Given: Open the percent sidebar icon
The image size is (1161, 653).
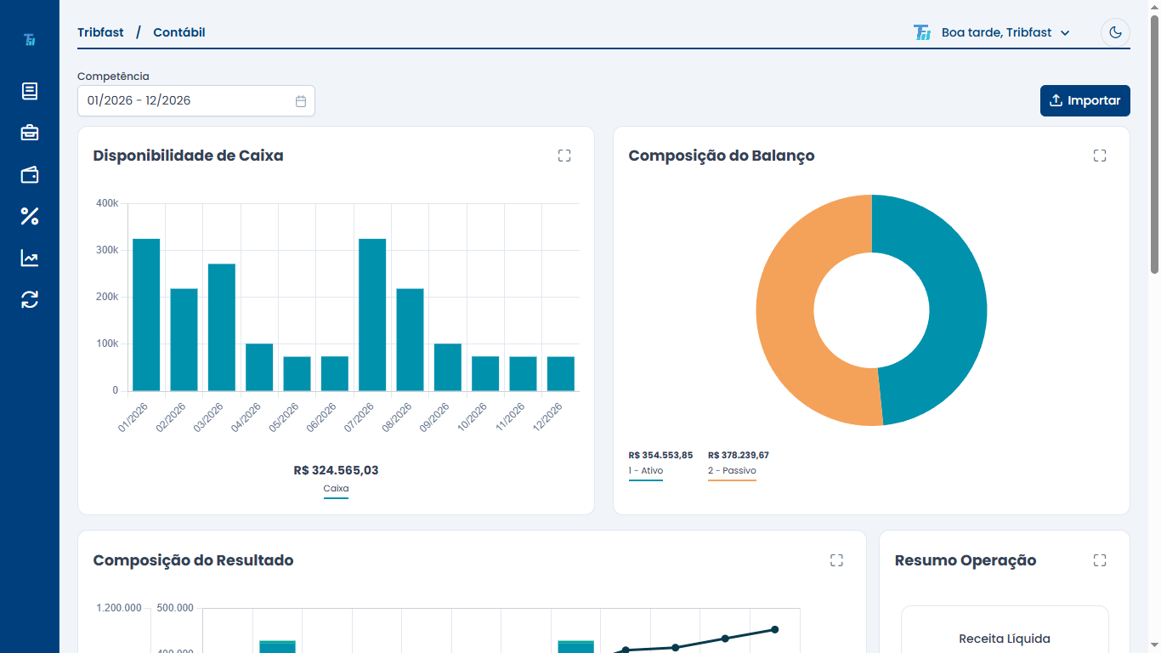Looking at the screenshot, I should (x=30, y=216).
